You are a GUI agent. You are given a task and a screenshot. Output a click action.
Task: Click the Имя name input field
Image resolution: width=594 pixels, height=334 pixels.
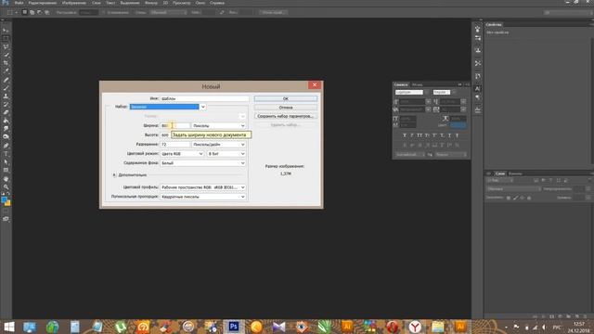click(204, 98)
